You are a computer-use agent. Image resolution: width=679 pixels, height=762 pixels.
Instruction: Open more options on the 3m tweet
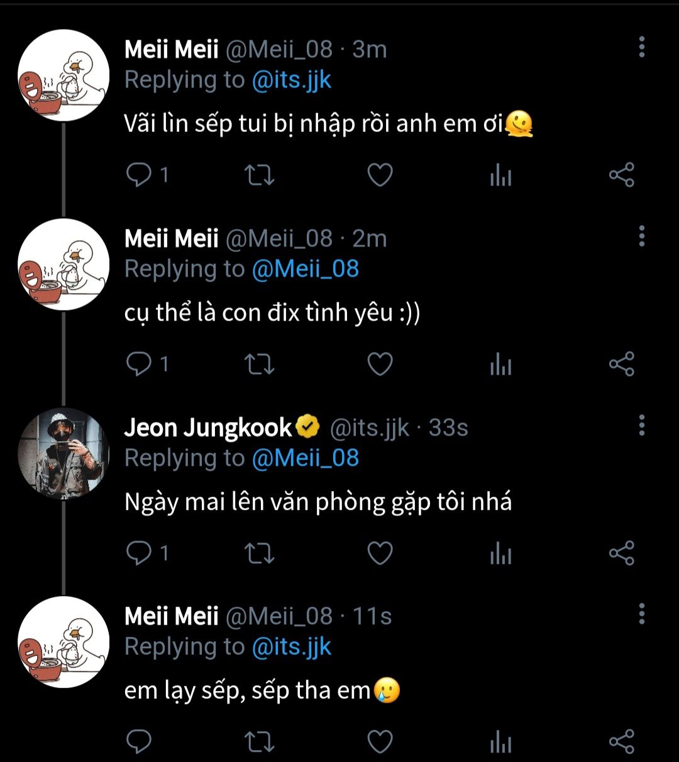click(x=641, y=47)
